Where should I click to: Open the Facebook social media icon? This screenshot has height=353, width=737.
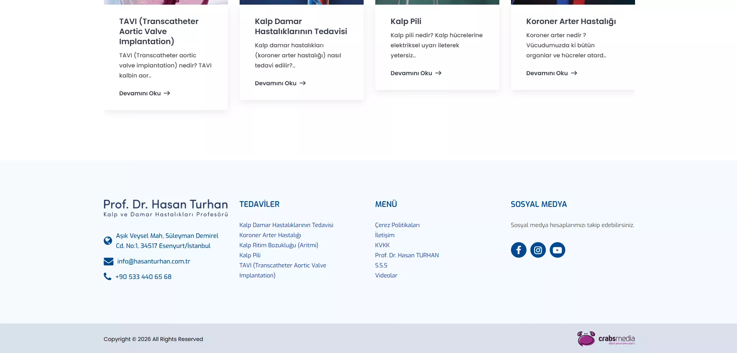tap(518, 250)
